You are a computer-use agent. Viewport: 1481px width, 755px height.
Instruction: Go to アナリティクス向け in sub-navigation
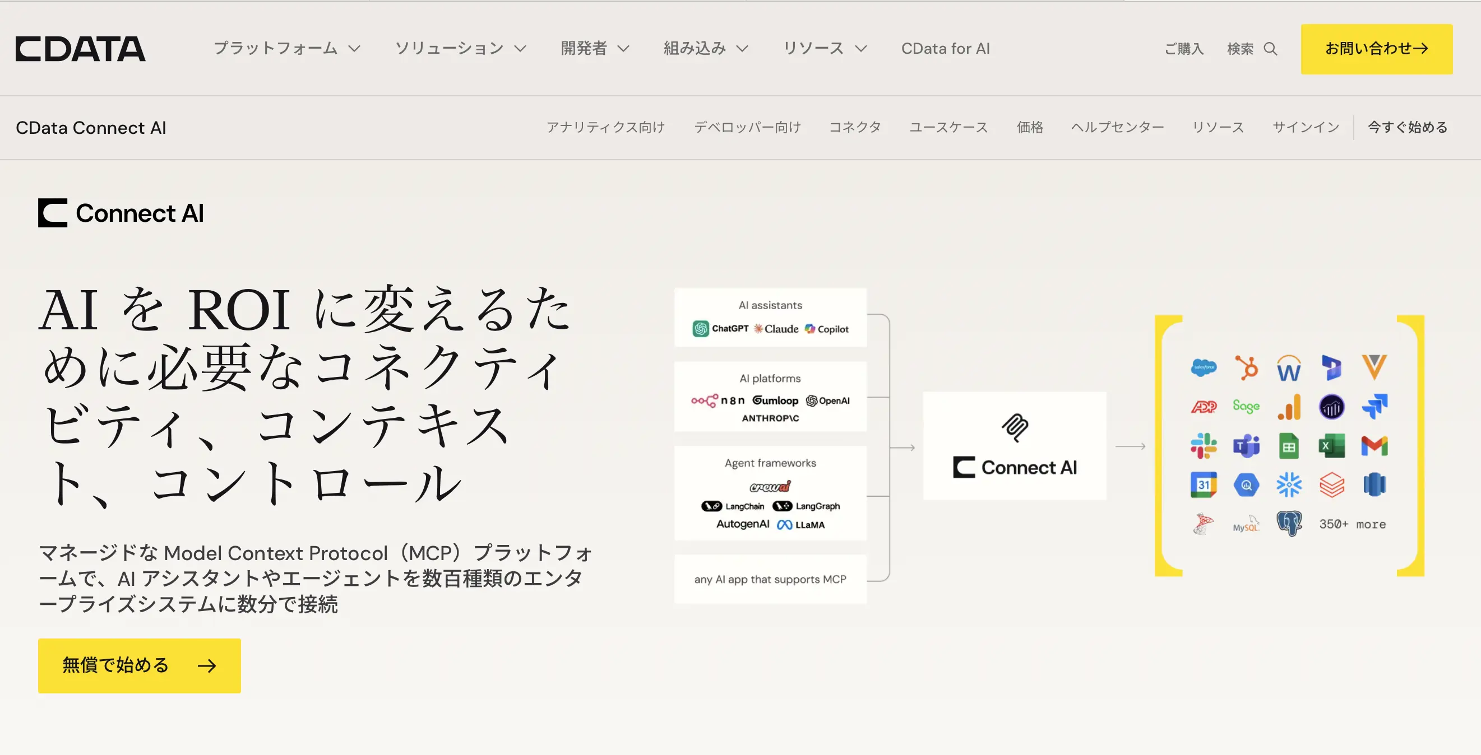(605, 128)
